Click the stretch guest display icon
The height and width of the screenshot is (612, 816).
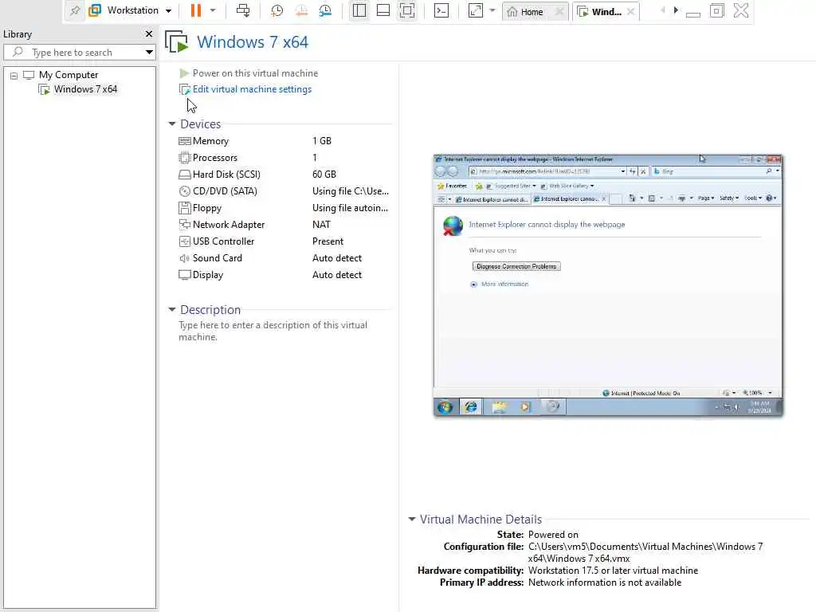[x=476, y=10]
